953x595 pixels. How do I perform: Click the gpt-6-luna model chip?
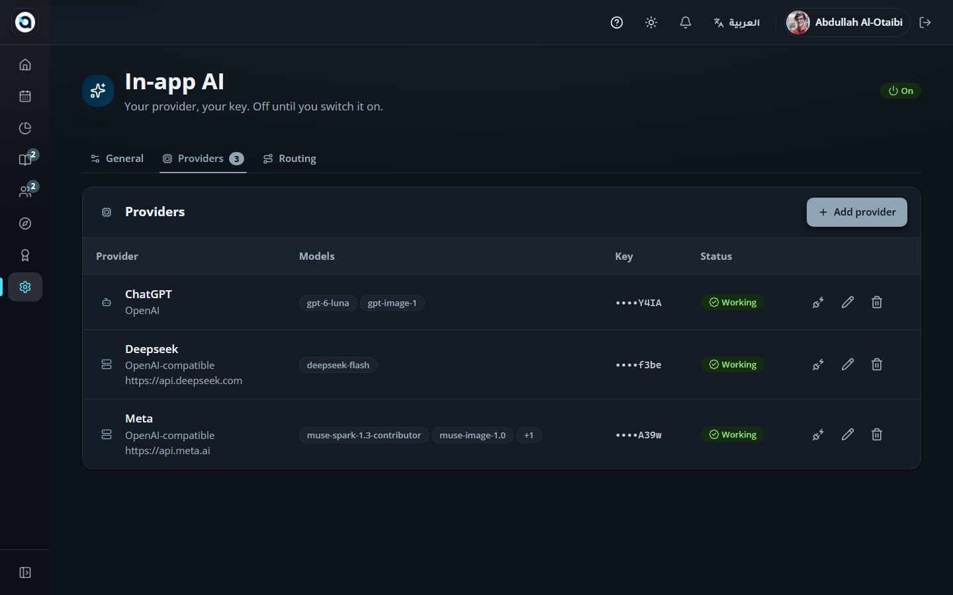[328, 303]
